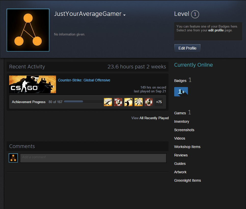Open Screenshots from the sidebar
The width and height of the screenshot is (246, 209).
(184, 130)
